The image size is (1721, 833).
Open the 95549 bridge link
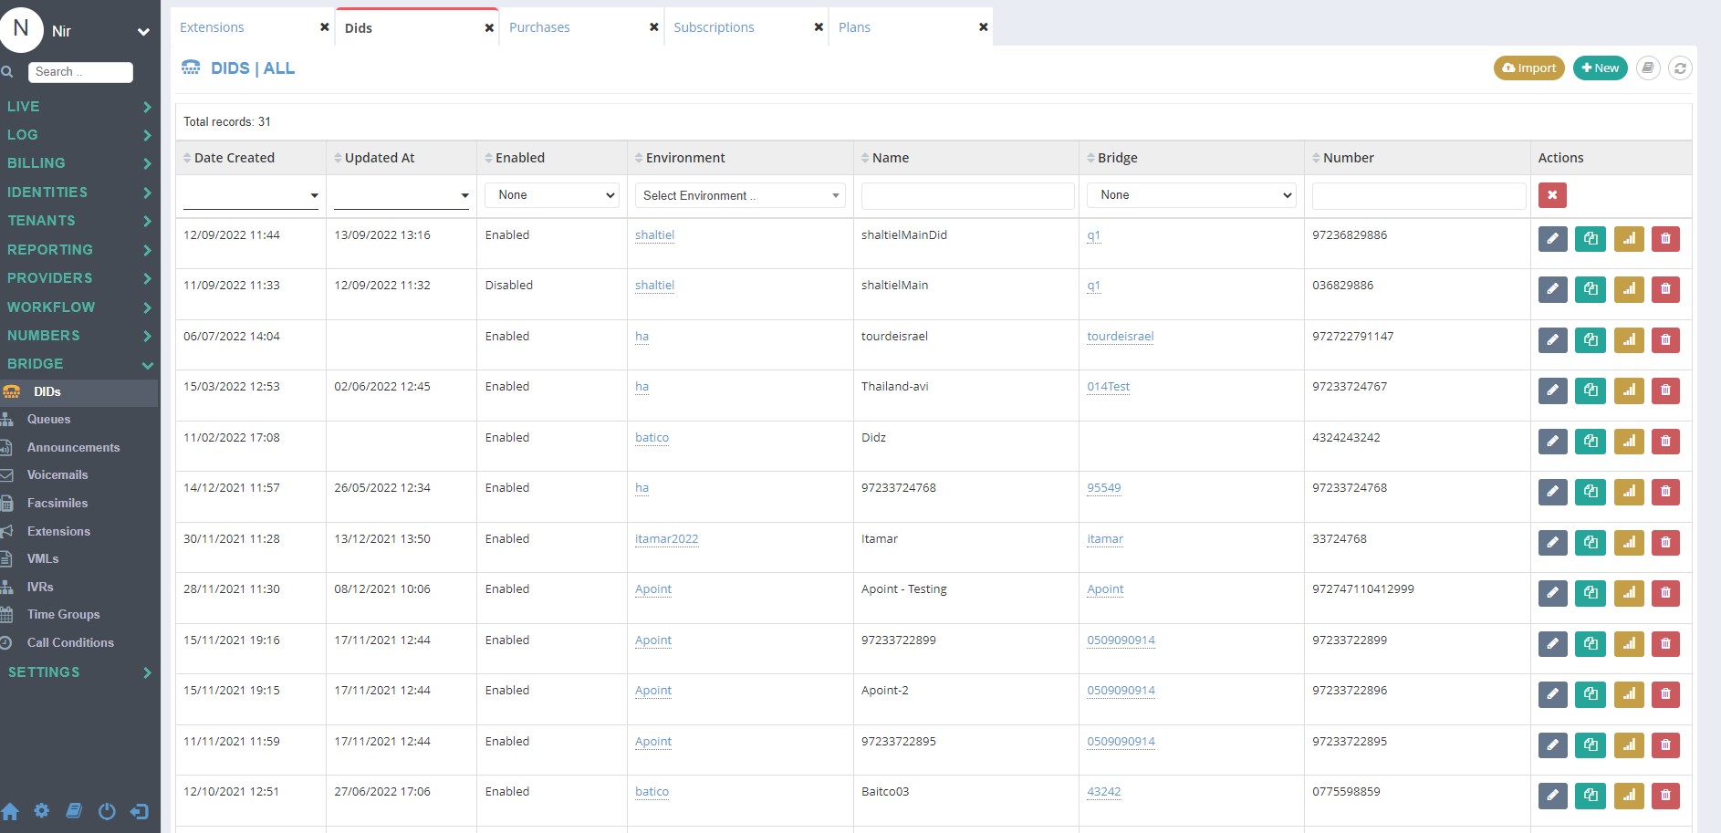(1103, 488)
